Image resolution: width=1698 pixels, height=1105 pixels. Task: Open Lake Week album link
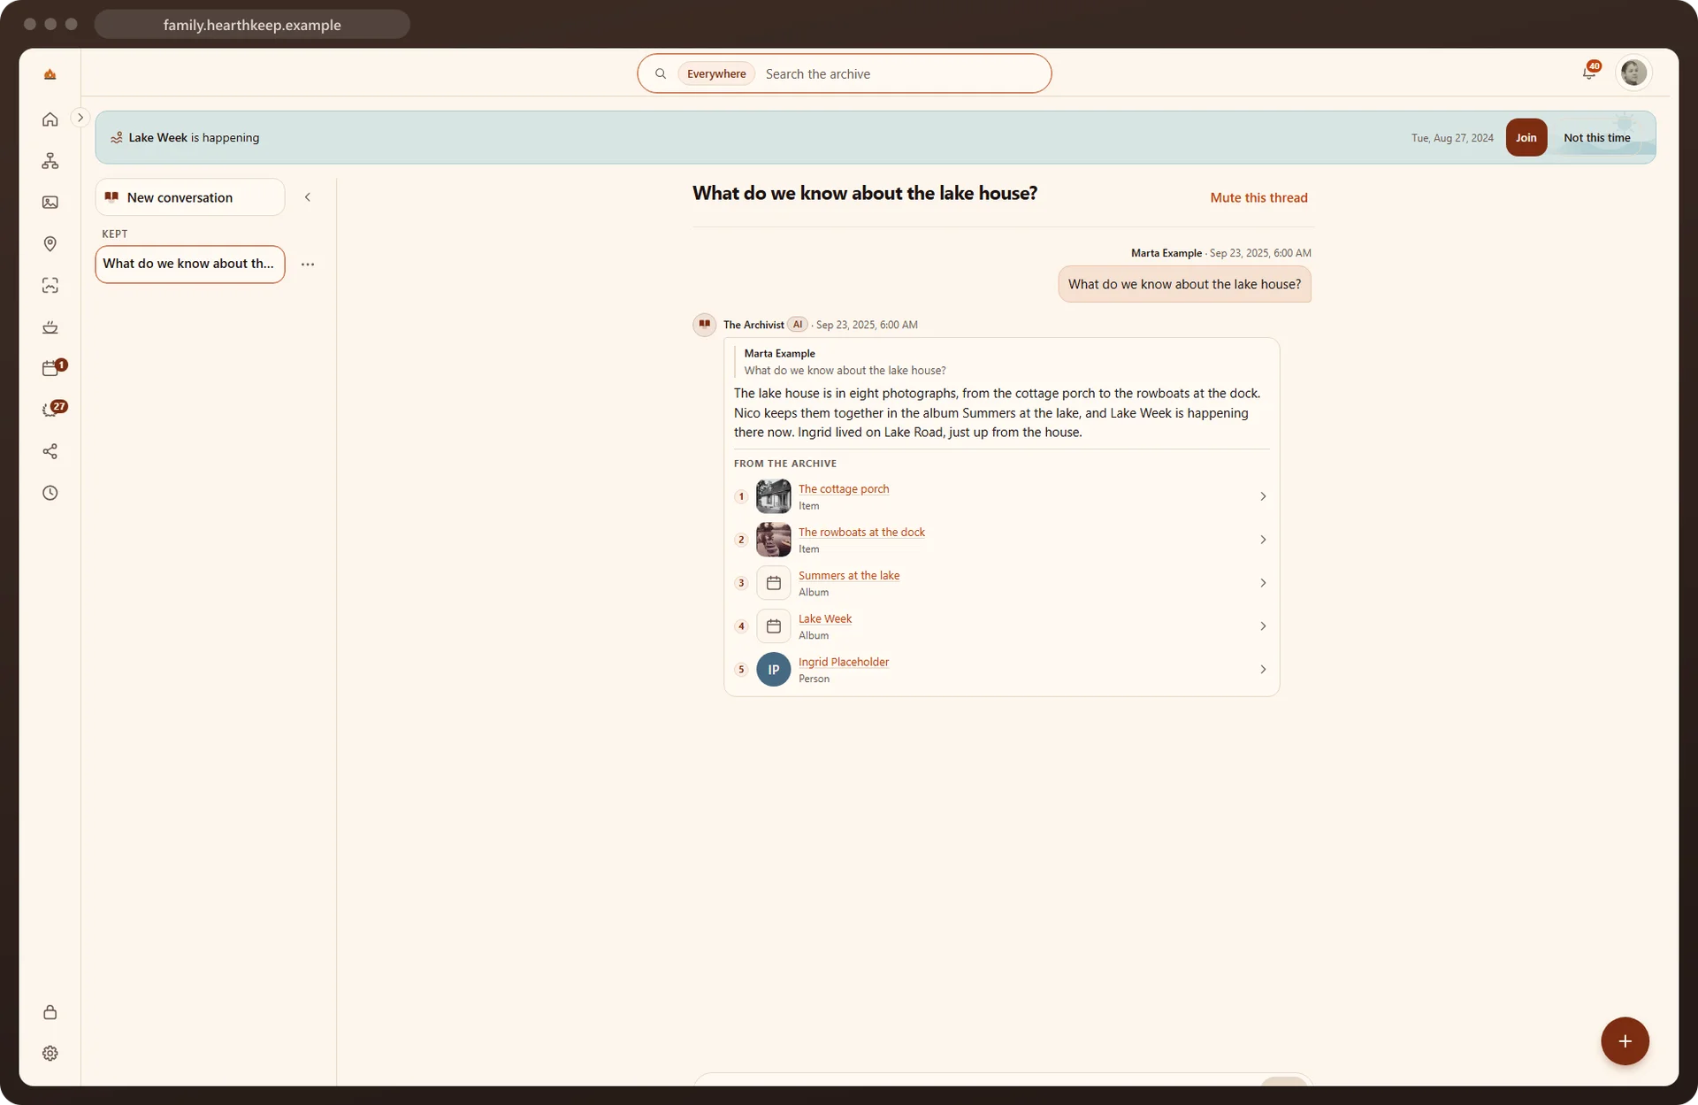(x=825, y=619)
